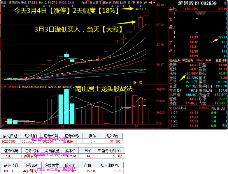Toggle the 均线 moving averages
Image resolution: width=228 pixels, height=174 pixels.
(x=116, y=3)
